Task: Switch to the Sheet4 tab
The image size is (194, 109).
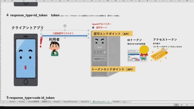Action: coord(116,102)
